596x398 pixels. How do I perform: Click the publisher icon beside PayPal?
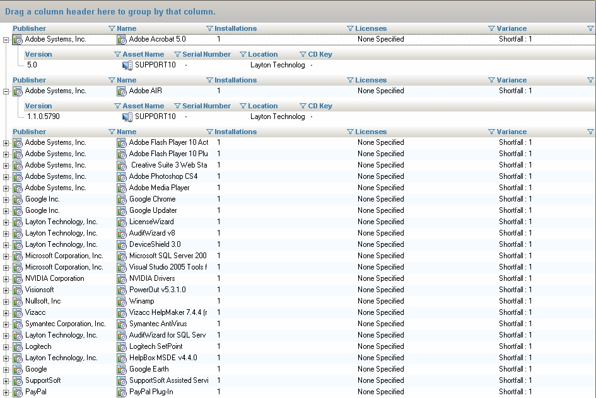pos(18,392)
